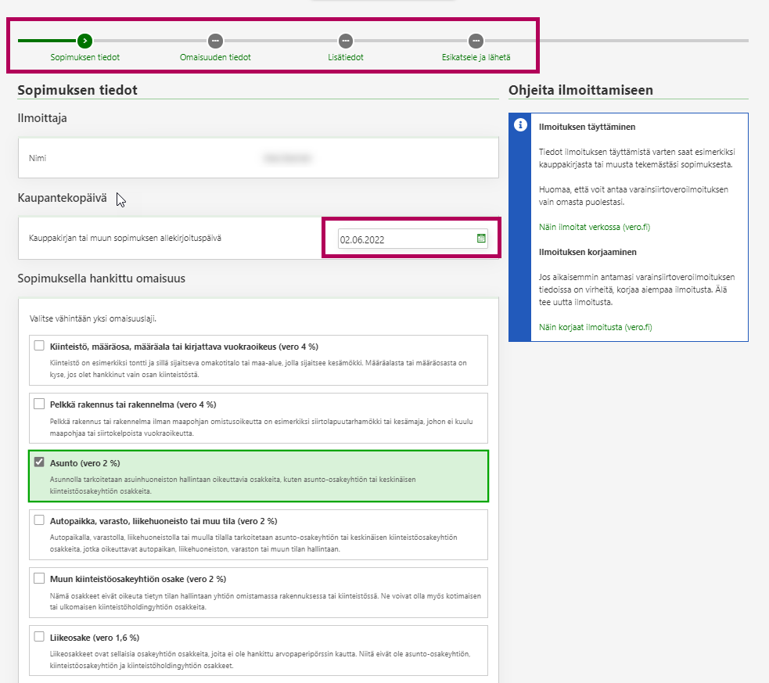769x683 pixels.
Task: Select the Sopimuksen tiedot step label
Action: click(84, 57)
